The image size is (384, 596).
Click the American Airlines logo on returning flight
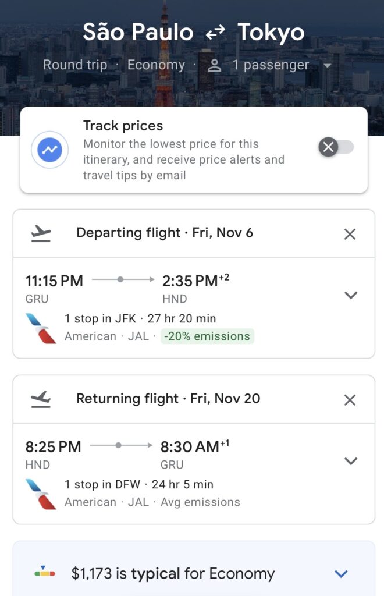[41, 494]
